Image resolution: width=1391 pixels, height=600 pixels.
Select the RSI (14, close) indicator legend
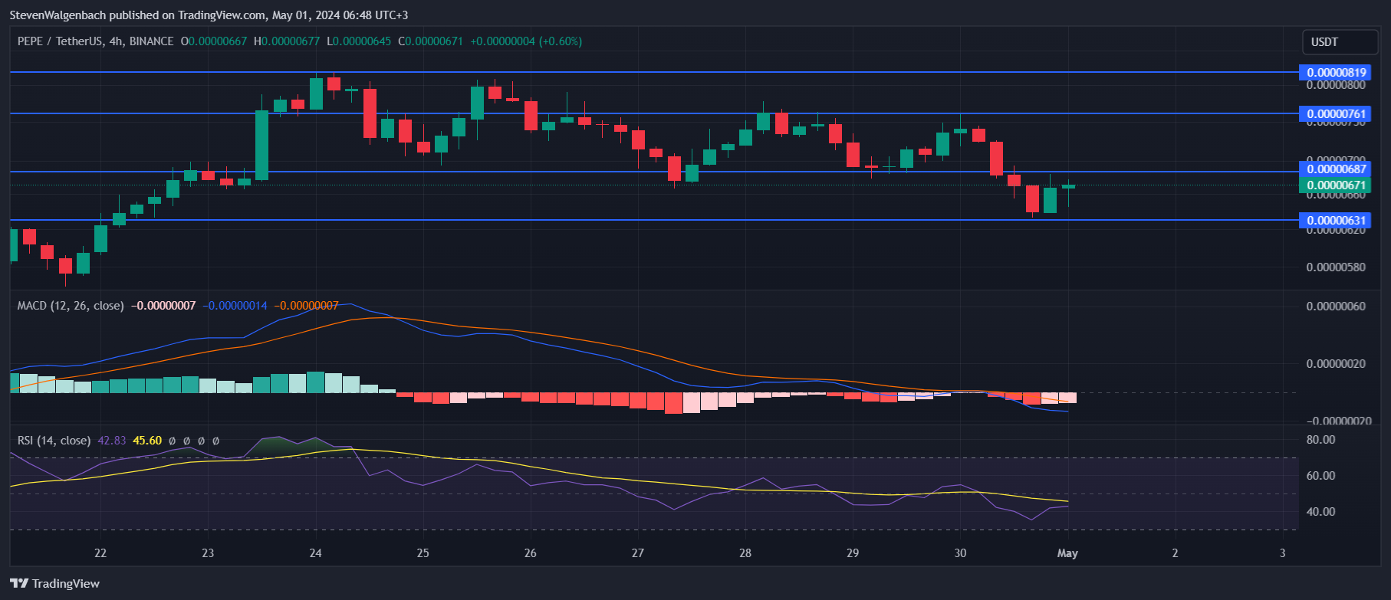pos(54,441)
